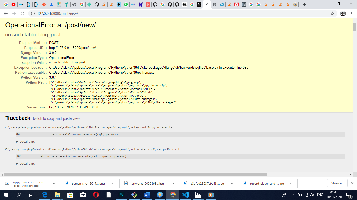Select the Python logo tab
This screenshot has height=200, width=357.
[x=89, y=4]
